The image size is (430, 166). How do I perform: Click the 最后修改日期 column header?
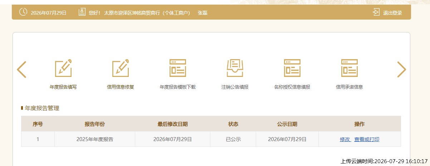point(173,124)
